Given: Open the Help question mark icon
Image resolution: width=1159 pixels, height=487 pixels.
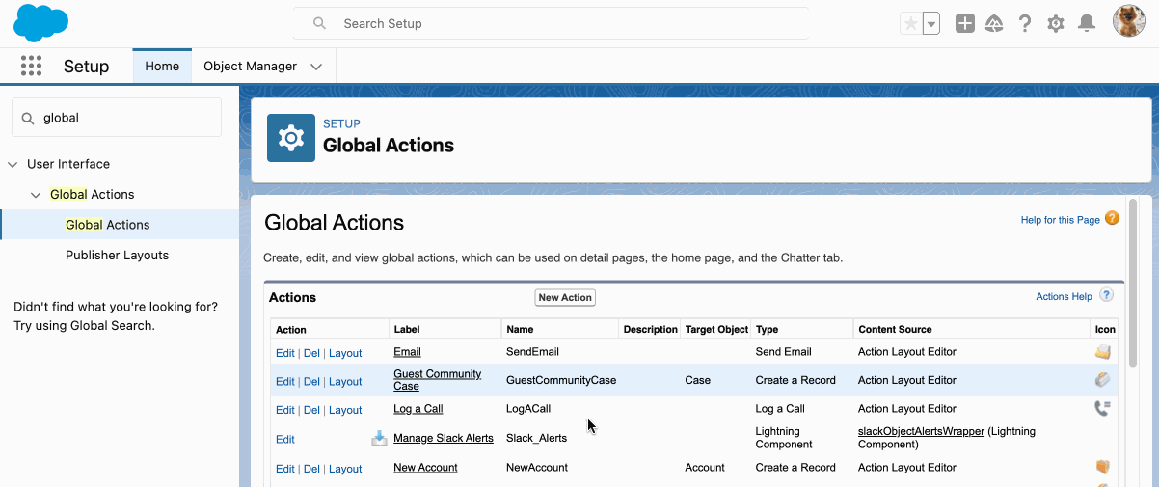Looking at the screenshot, I should pos(1025,23).
